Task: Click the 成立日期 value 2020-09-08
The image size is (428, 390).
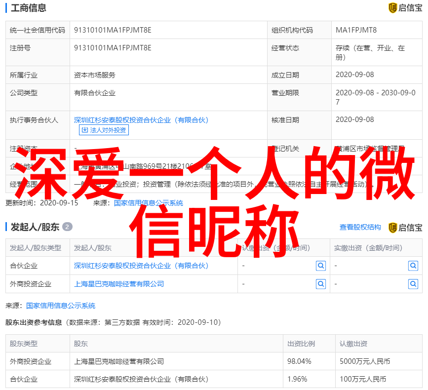Action: tap(355, 75)
